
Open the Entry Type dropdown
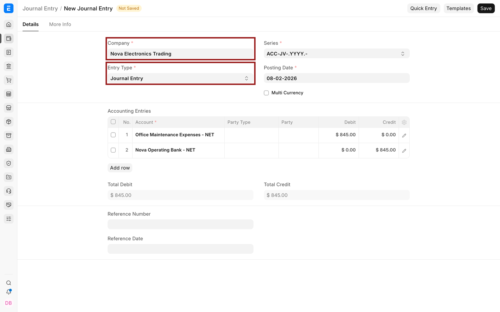tap(180, 78)
